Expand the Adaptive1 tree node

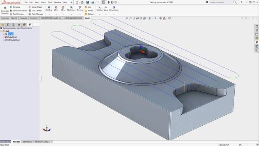(4, 37)
